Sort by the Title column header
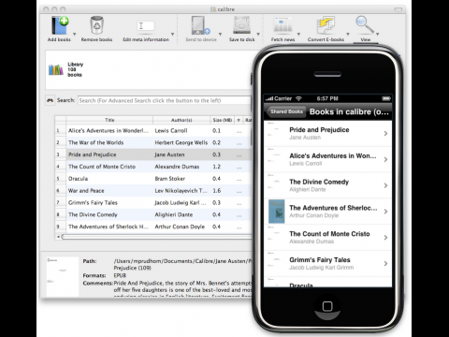The width and height of the screenshot is (449, 337). 109,120
